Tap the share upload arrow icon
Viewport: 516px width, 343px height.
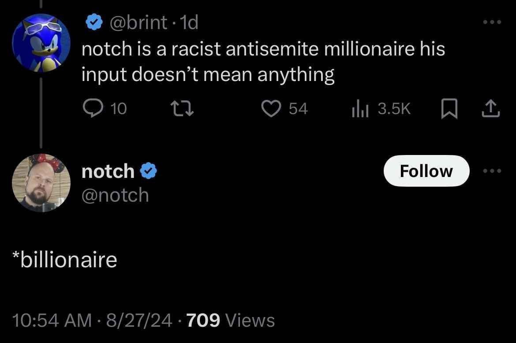pyautogui.click(x=491, y=109)
